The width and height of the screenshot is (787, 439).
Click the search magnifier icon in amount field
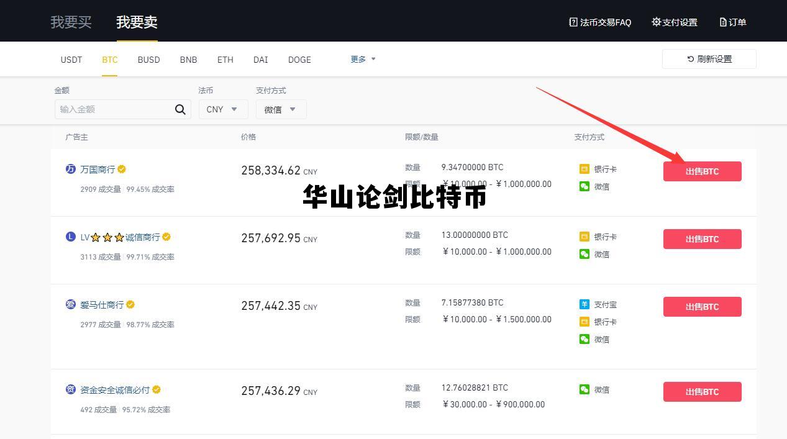(x=180, y=109)
